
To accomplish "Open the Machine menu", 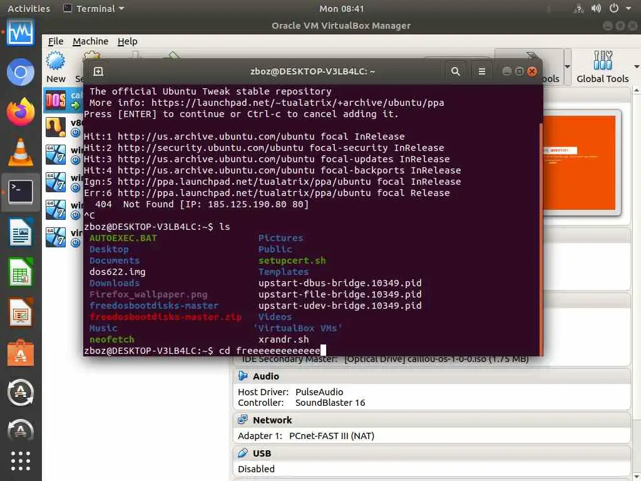I will [x=90, y=41].
